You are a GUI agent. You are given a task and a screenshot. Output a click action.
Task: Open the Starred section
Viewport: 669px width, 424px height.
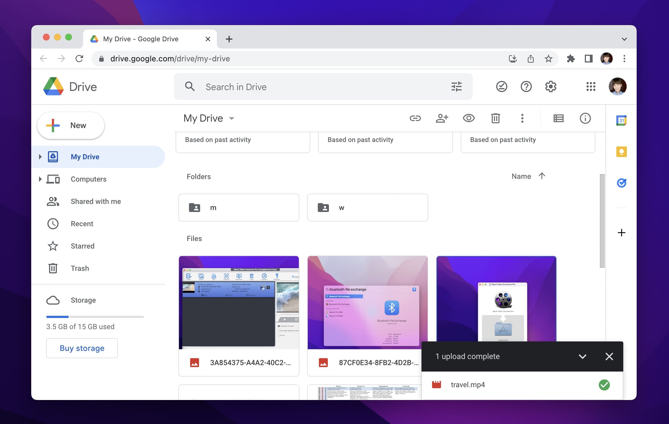pyautogui.click(x=82, y=246)
